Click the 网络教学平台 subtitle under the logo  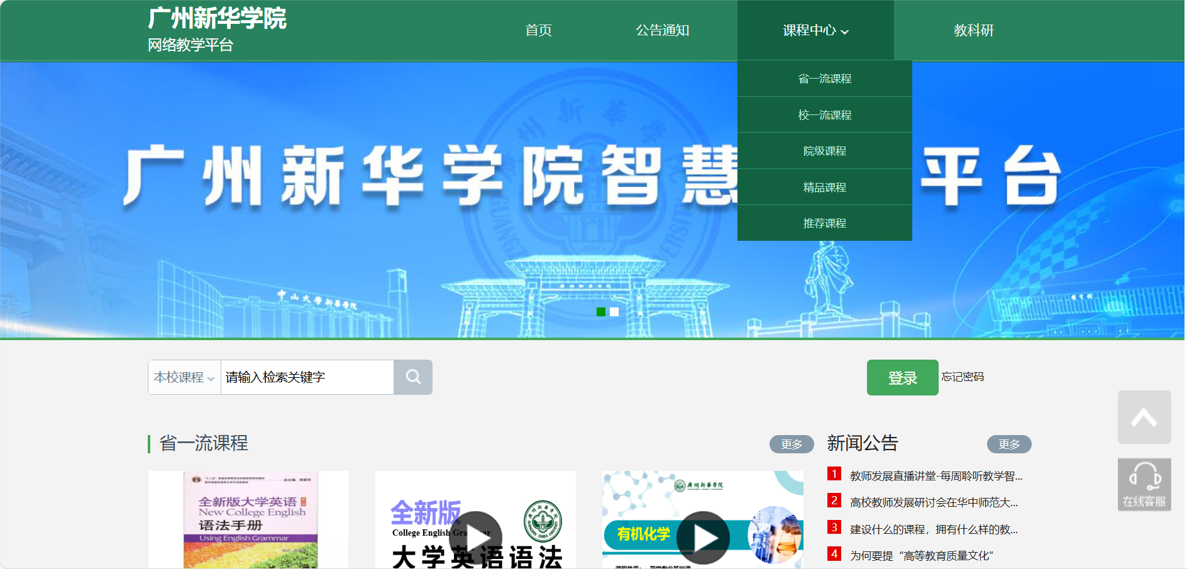tap(190, 45)
